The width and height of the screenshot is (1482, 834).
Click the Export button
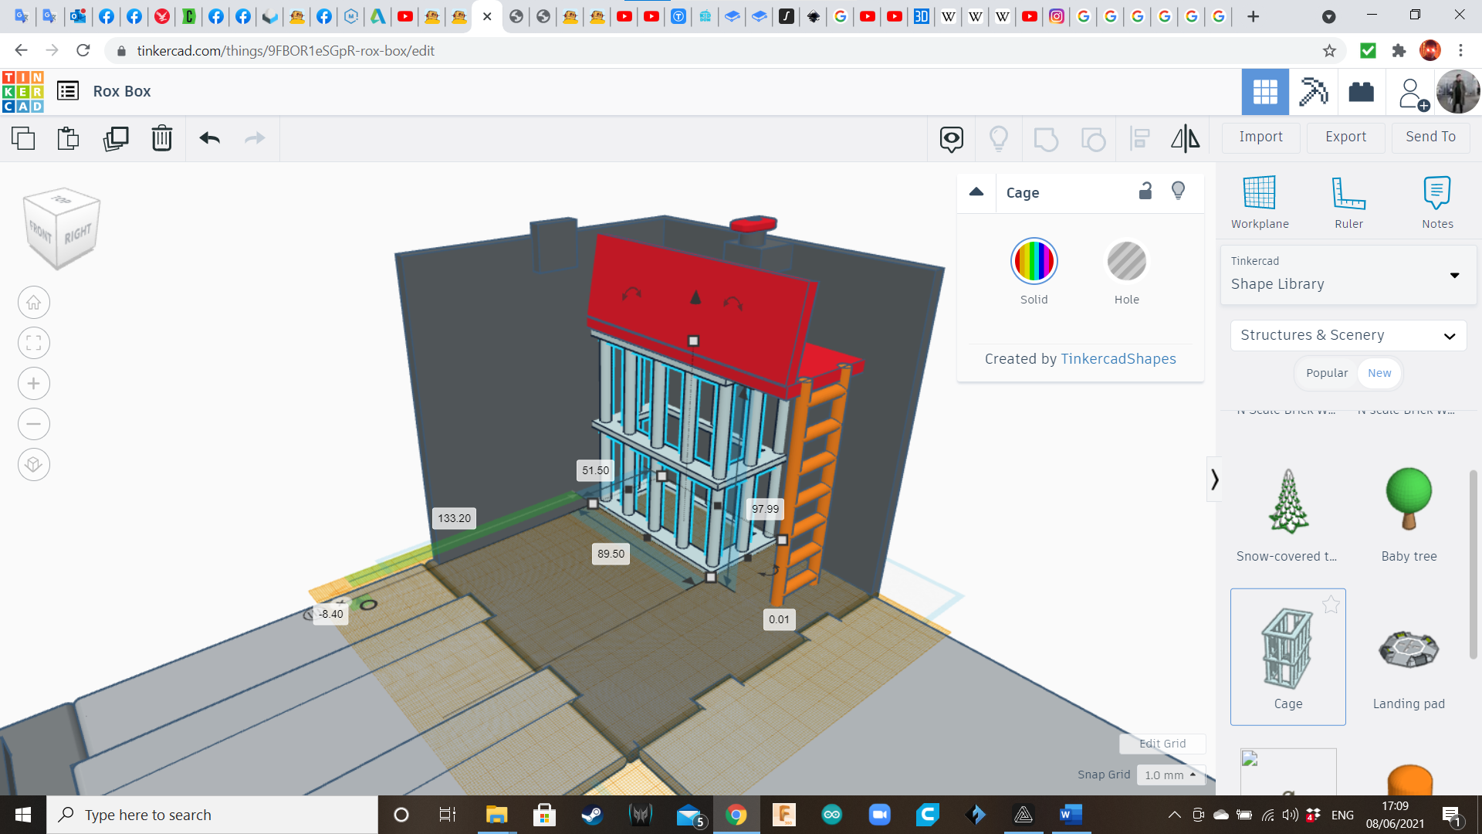pyautogui.click(x=1345, y=137)
